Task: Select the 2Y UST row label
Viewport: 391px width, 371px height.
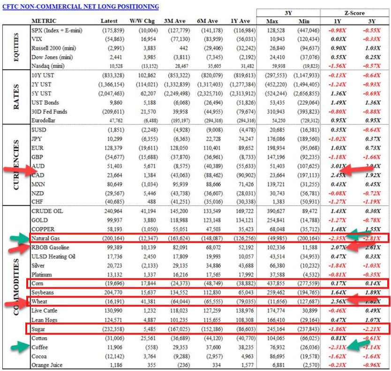Action: click(41, 84)
